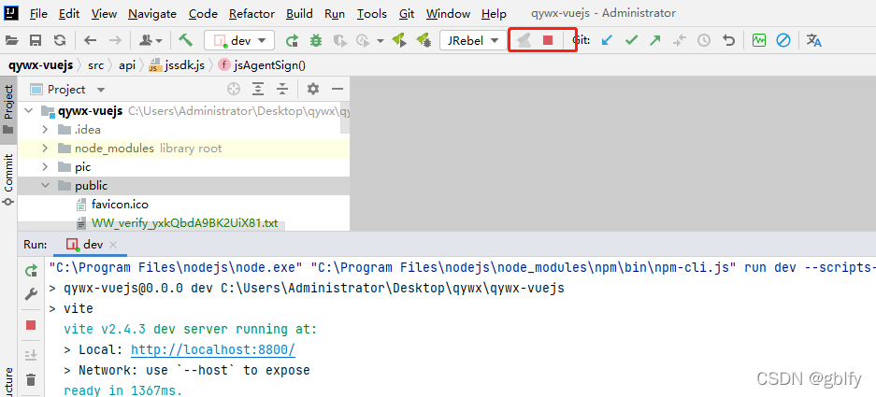The height and width of the screenshot is (397, 876).
Task: Hide the Project panel with minus icon
Action: (337, 89)
